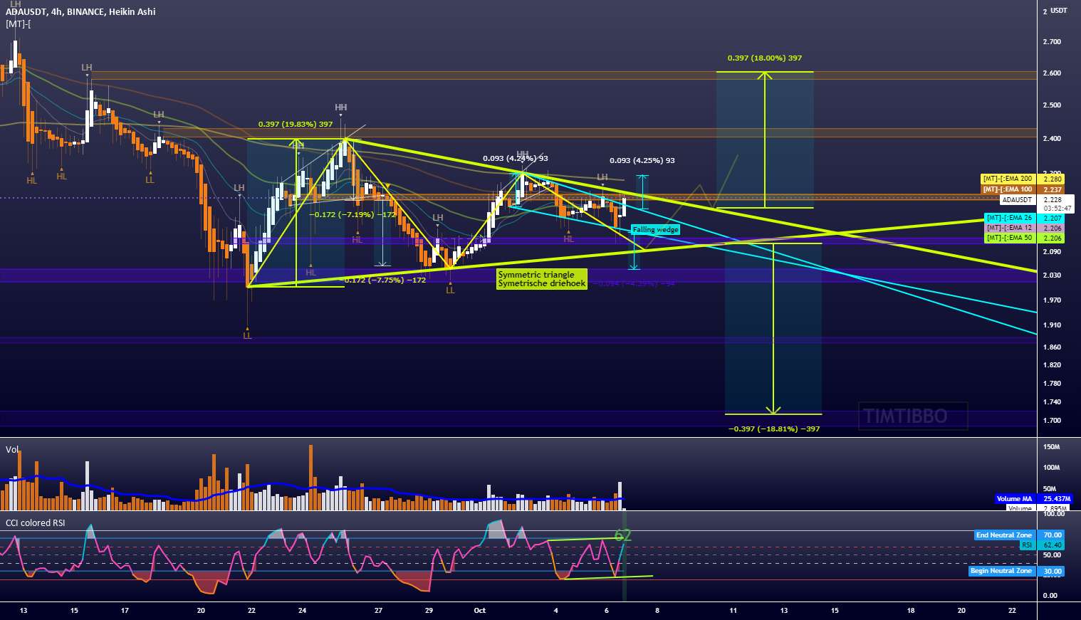1081x620 pixels.
Task: Select the −0.172 (−7.19%) −172 measurement label
Action: [x=352, y=214]
